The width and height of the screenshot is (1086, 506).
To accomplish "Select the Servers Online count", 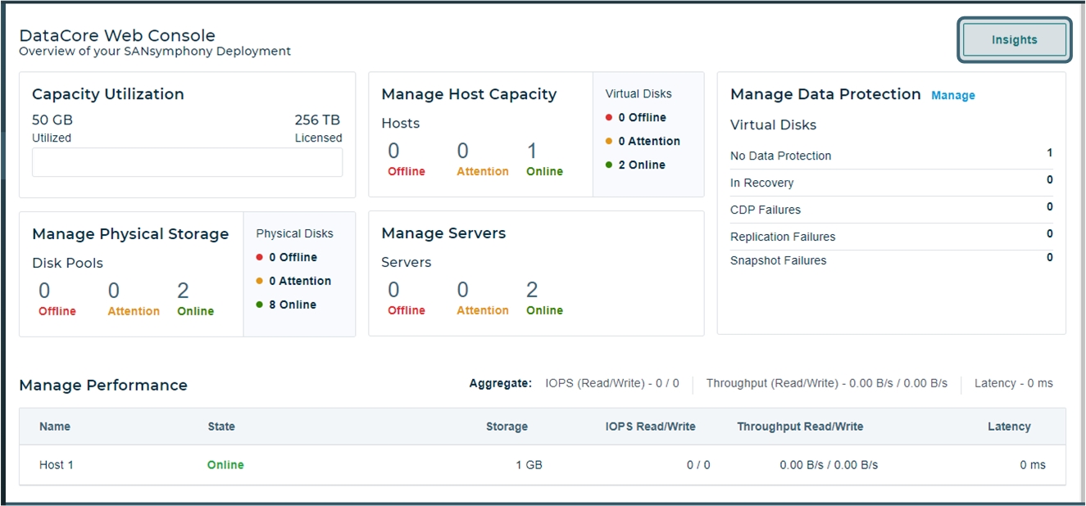I will pyautogui.click(x=533, y=291).
